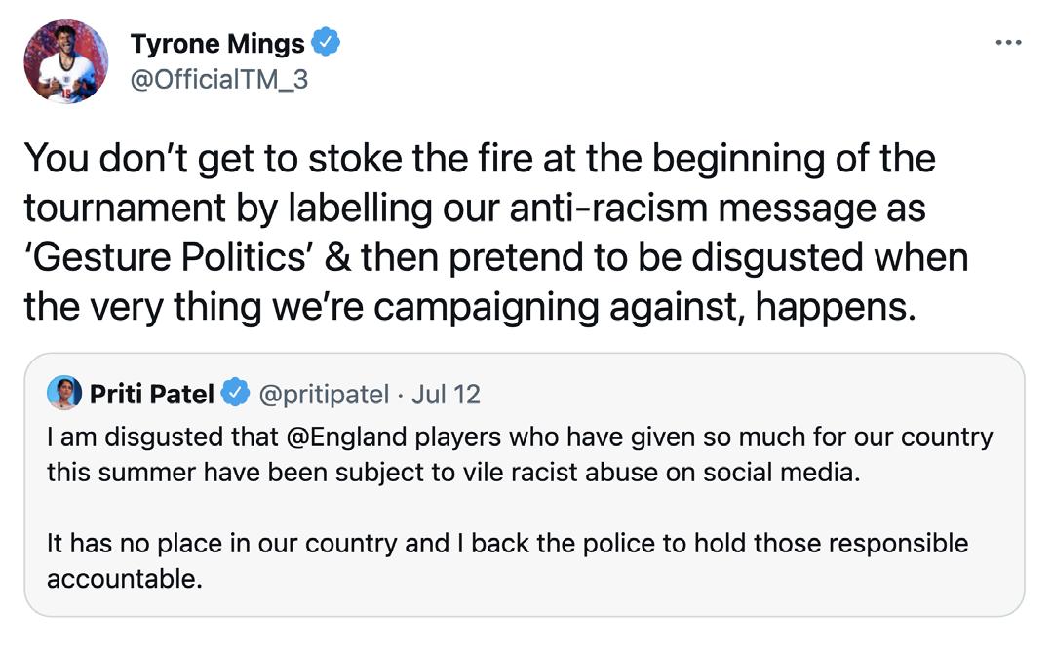The height and width of the screenshot is (646, 1053).
Task: Open Tyrone Mings' profile picture
Action: click(x=66, y=60)
